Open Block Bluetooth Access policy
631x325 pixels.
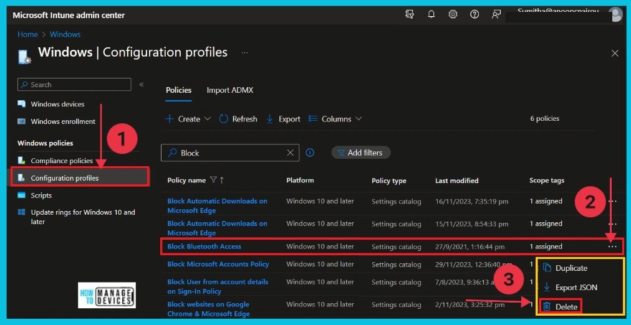[x=205, y=247]
